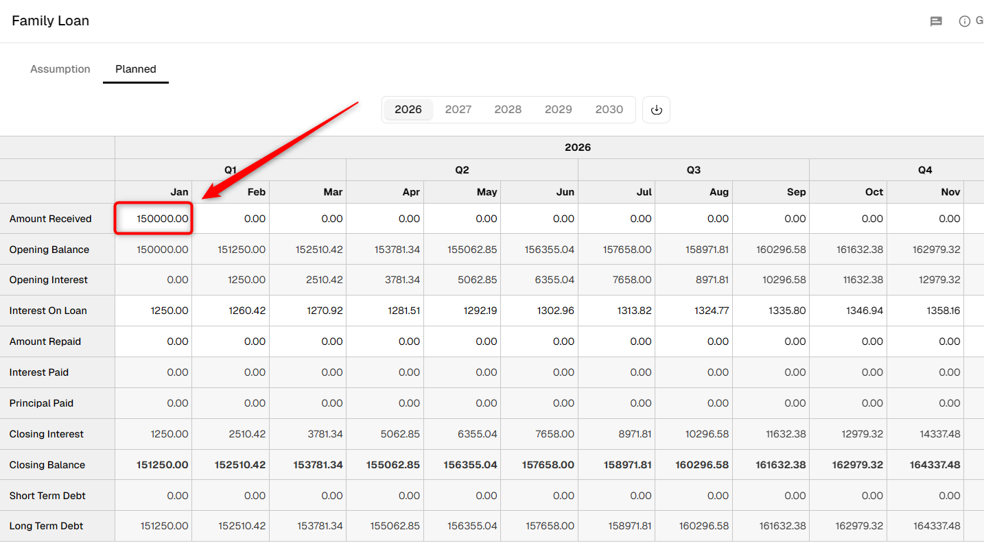984x554 pixels.
Task: Switch to year 2030
Action: click(x=609, y=110)
